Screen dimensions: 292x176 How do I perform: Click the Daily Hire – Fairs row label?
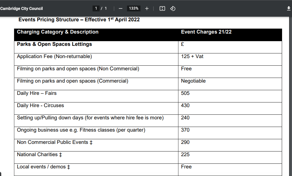[x=37, y=93]
